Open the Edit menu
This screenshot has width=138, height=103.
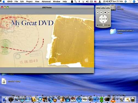[22, 2]
